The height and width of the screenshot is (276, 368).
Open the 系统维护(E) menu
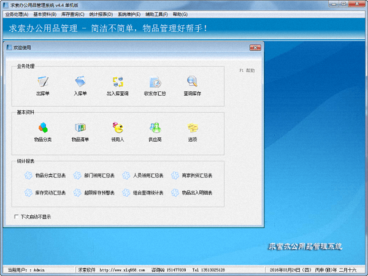[x=129, y=15]
